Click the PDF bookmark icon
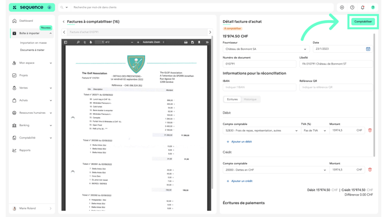387x217 pixels. click(x=199, y=42)
